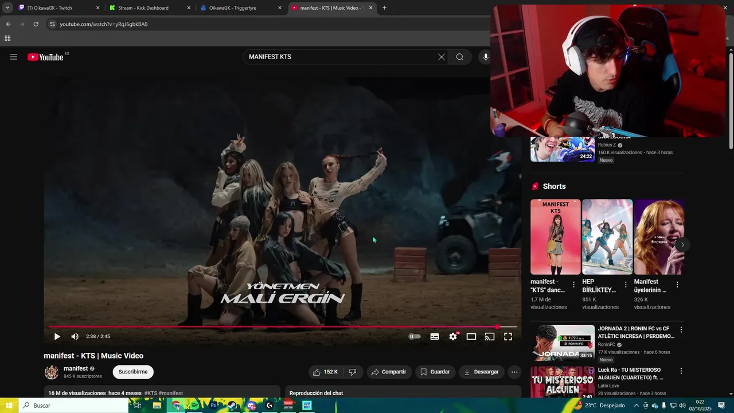Open a new browser tab
Viewport: 734px width, 413px height.
click(x=384, y=8)
